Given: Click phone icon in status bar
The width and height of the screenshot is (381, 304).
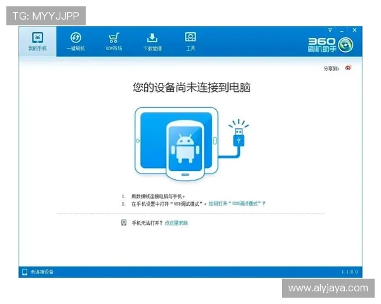Looking at the screenshot, I should click(25, 272).
